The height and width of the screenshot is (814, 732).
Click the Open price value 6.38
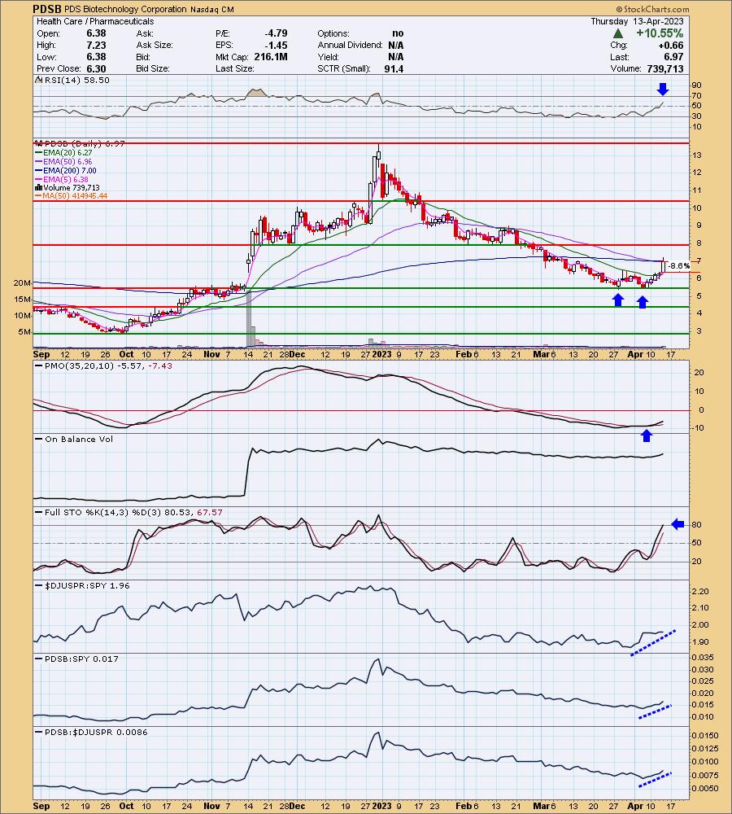[96, 33]
